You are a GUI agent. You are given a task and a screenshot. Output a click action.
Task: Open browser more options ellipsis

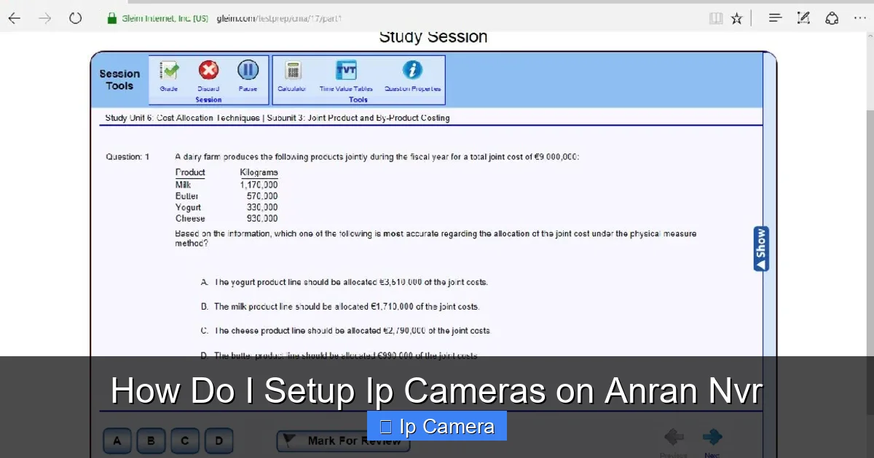click(860, 18)
